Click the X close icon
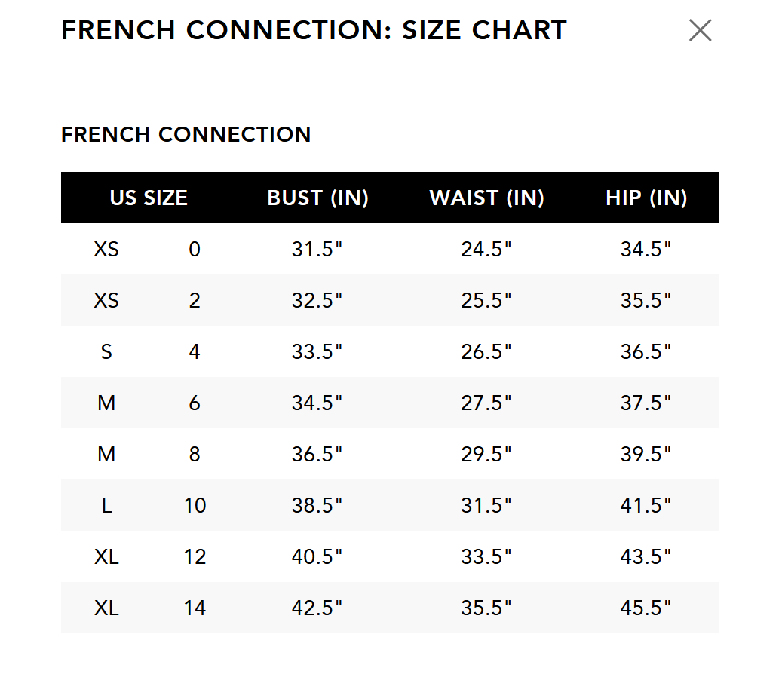The width and height of the screenshot is (782, 680). click(x=700, y=30)
